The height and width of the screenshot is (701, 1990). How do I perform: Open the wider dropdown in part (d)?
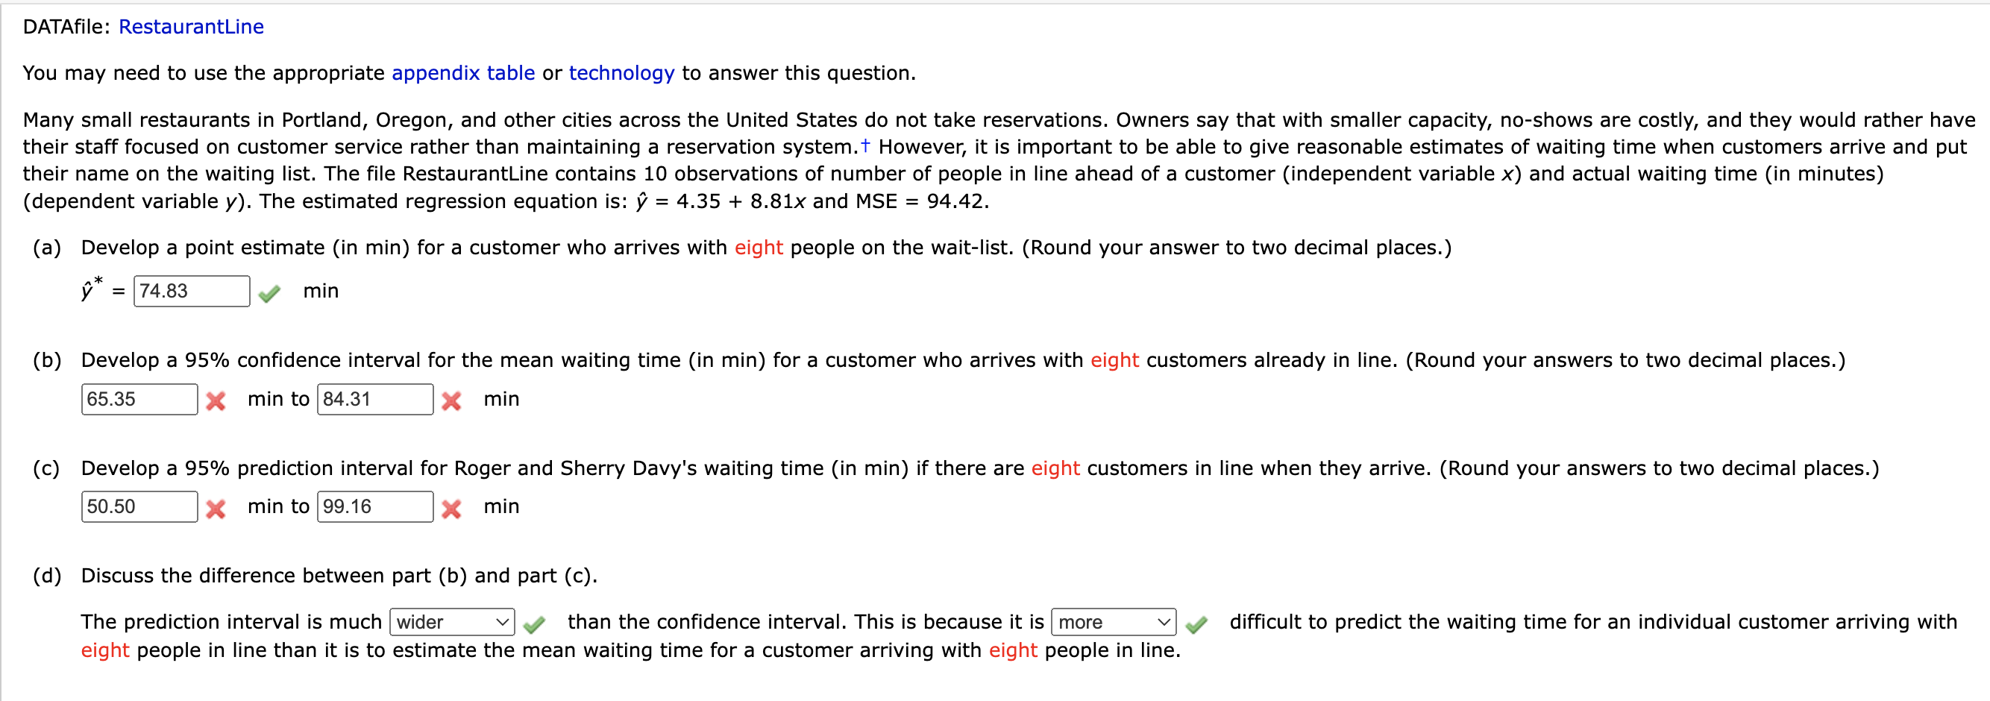(x=451, y=622)
